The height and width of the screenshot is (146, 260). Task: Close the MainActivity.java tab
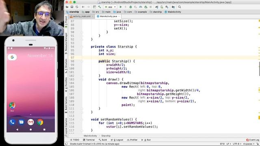coord(119,16)
